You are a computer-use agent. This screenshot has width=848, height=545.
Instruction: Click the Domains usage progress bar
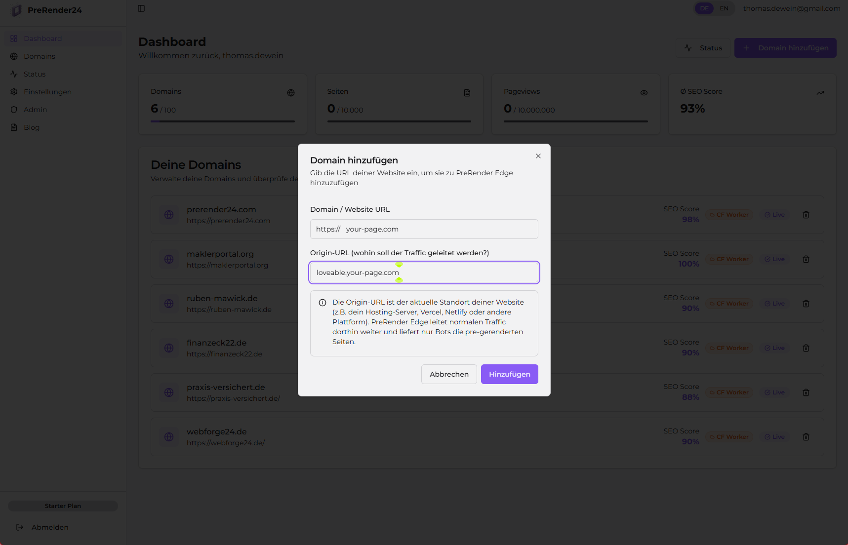click(223, 121)
